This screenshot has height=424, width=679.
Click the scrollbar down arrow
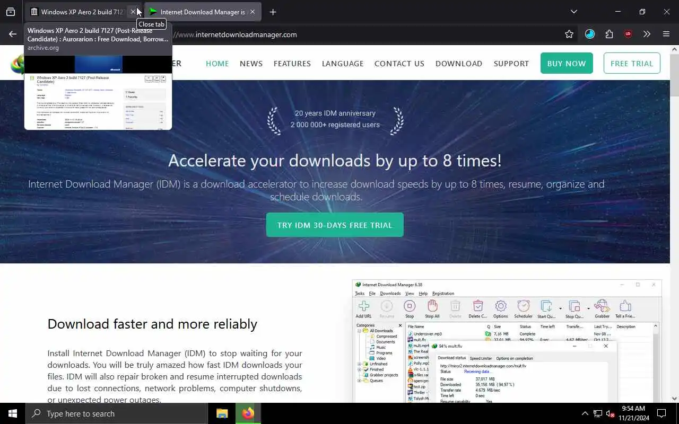click(674, 398)
